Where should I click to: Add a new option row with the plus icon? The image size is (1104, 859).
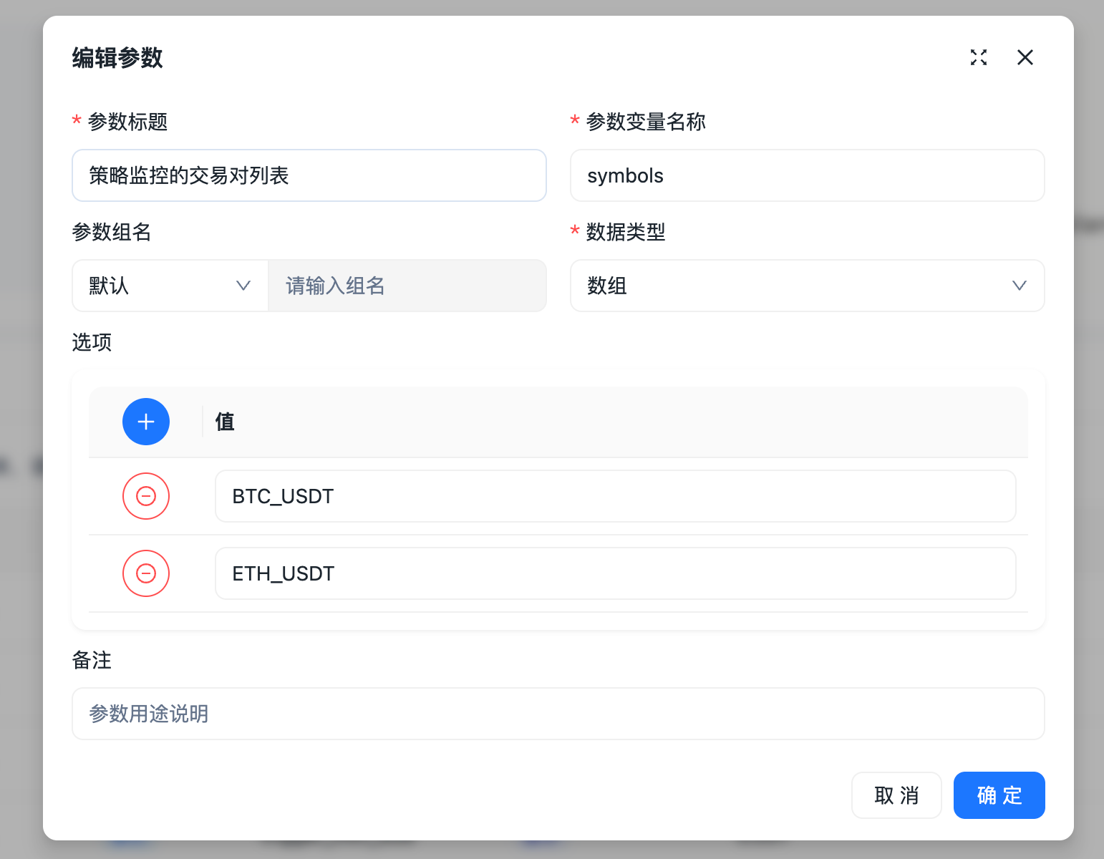point(146,422)
